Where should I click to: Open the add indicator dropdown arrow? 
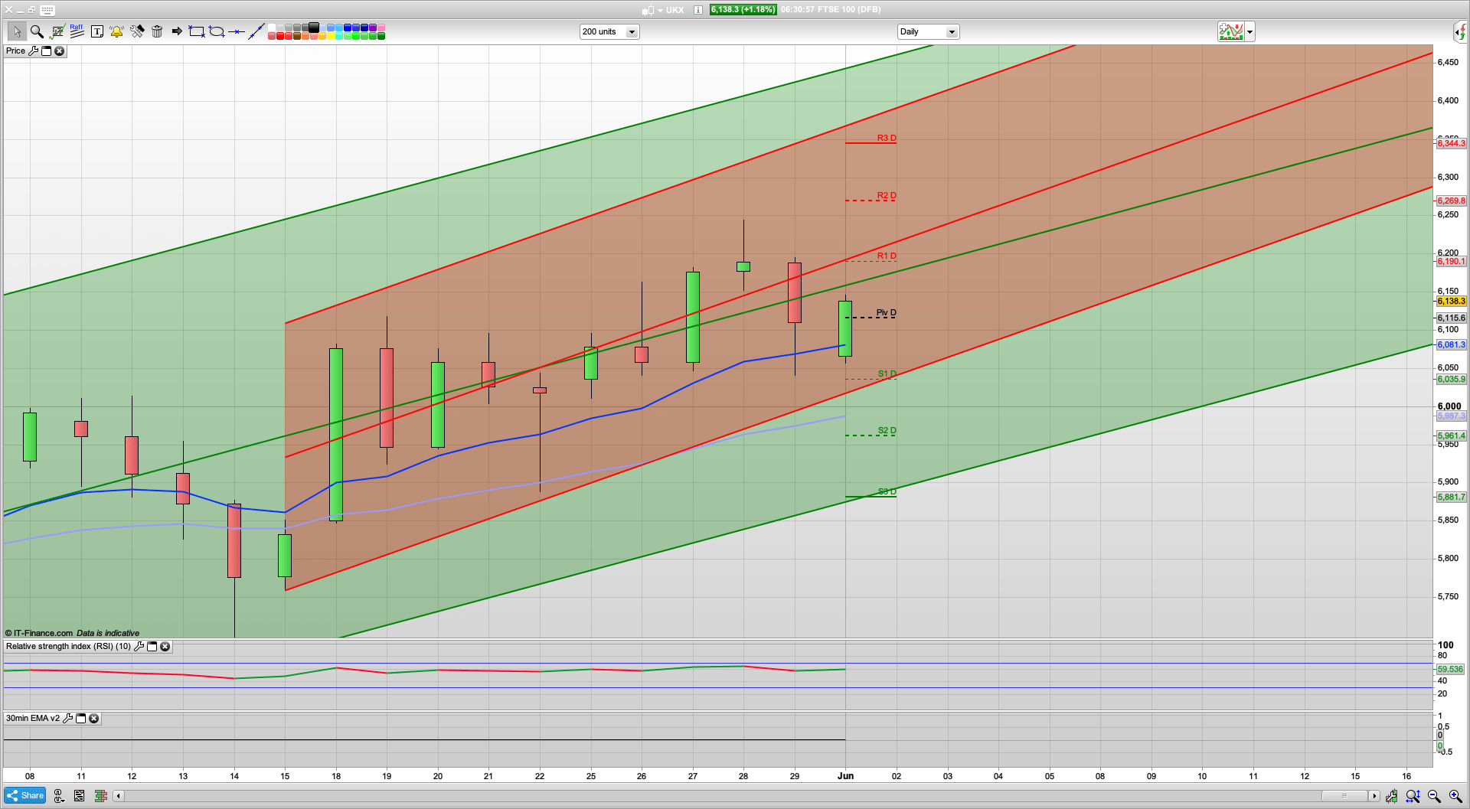pyautogui.click(x=1249, y=31)
